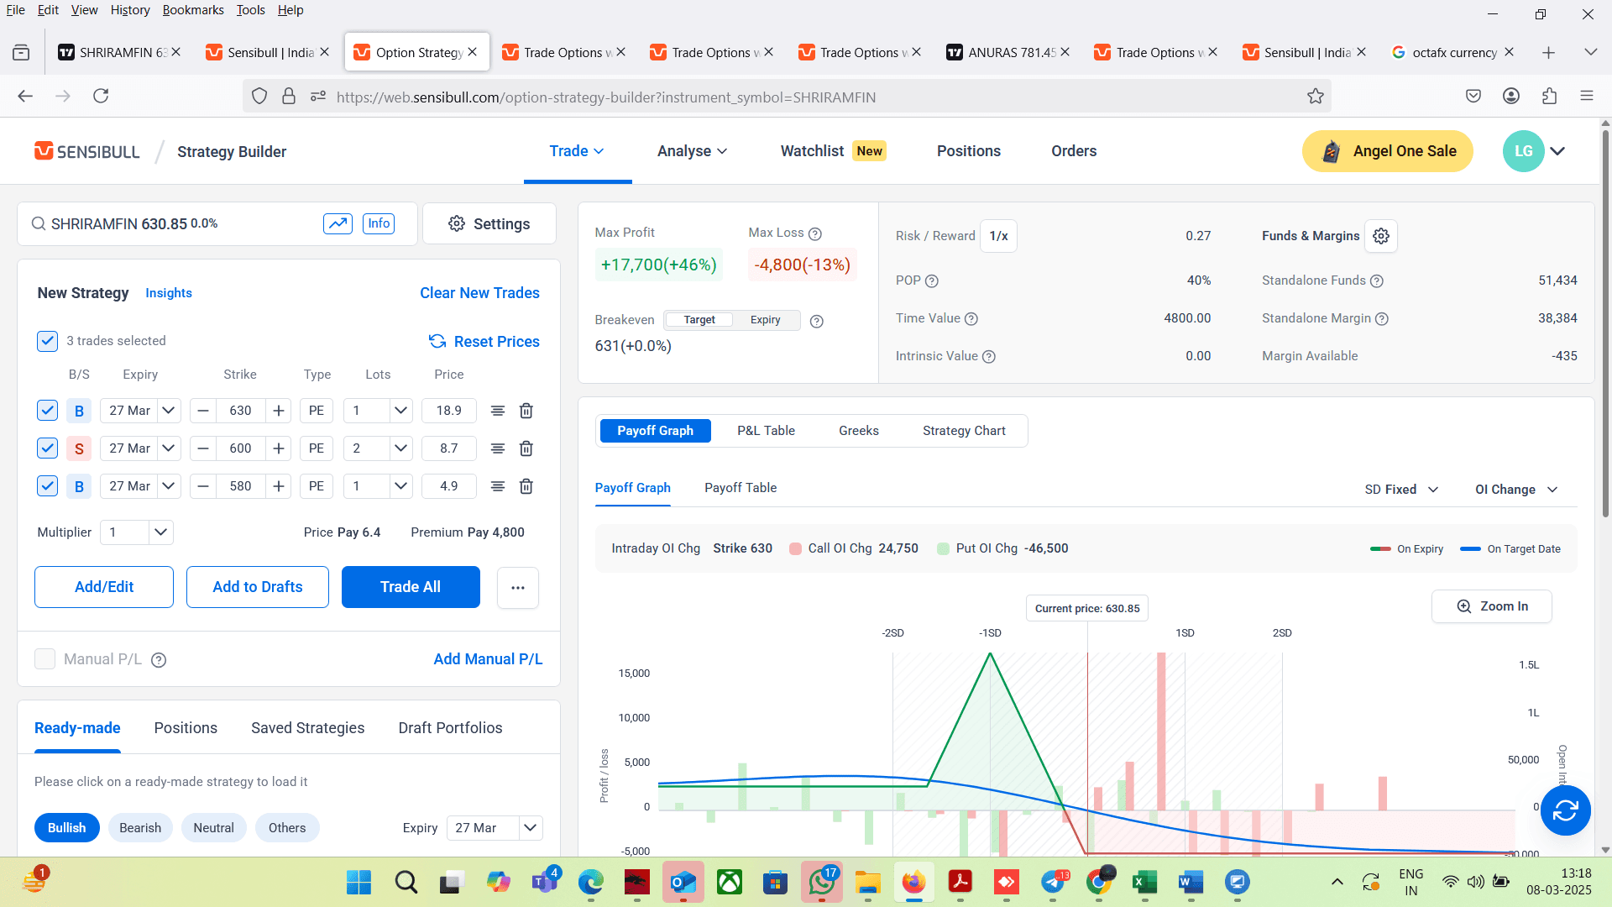Uncheck the 580 PE trade checkbox
The width and height of the screenshot is (1612, 907).
click(x=47, y=486)
